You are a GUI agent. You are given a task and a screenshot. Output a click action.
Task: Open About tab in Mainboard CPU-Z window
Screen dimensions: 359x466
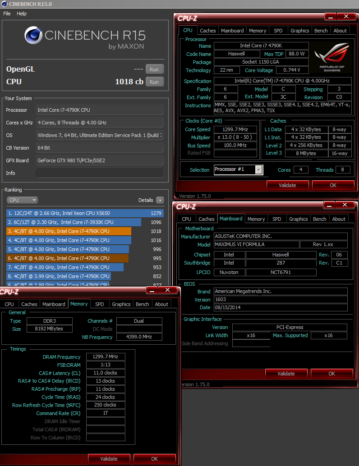tap(339, 219)
